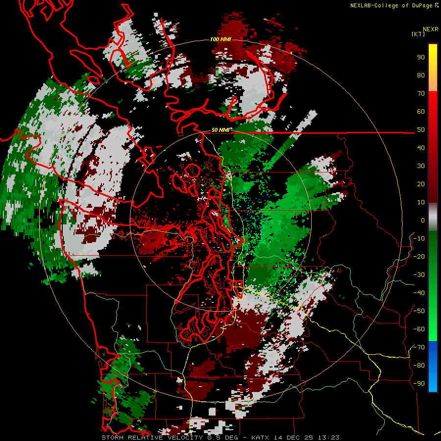441x441 pixels.
Task: Select the 100 NMI range ring label
Action: pos(221,39)
